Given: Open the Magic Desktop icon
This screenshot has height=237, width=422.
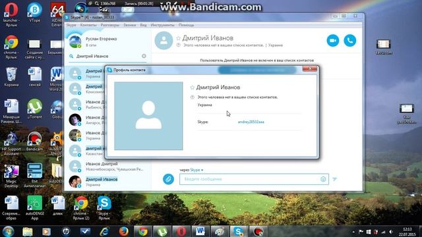Looking at the screenshot, I should pyautogui.click(x=11, y=176).
